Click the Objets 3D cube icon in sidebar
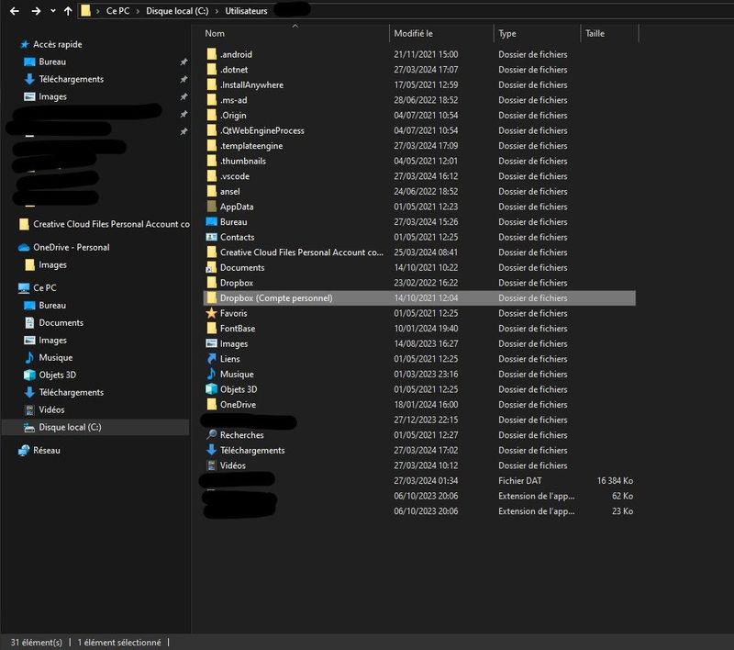 tap(29, 375)
